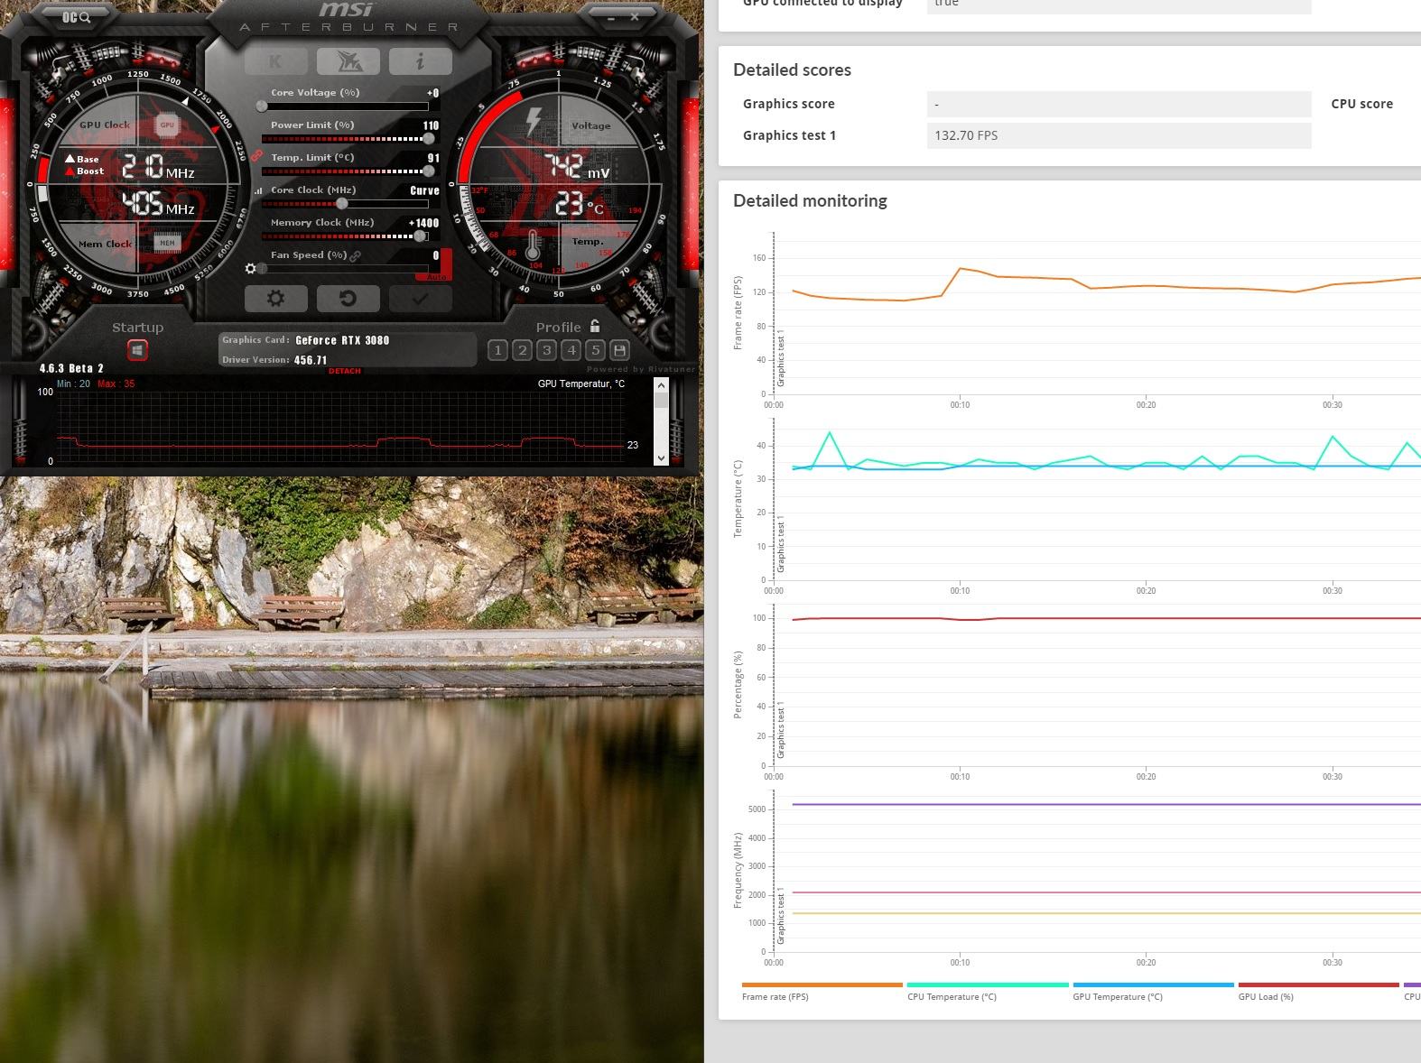This screenshot has width=1421, height=1063.
Task: Click the driver version 456.71 text
Action: click(x=311, y=360)
